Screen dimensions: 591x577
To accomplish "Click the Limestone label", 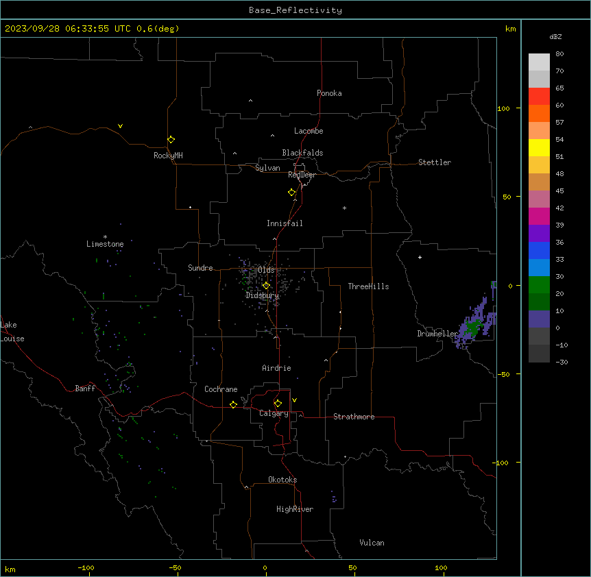I will click(x=105, y=244).
